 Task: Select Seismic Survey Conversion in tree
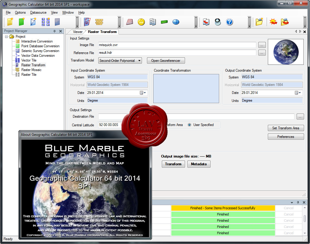tap(40, 51)
